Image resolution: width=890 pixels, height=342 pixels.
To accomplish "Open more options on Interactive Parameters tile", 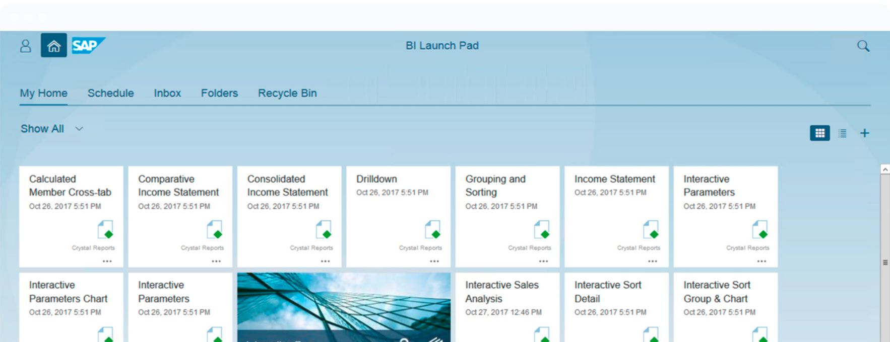I will point(761,261).
